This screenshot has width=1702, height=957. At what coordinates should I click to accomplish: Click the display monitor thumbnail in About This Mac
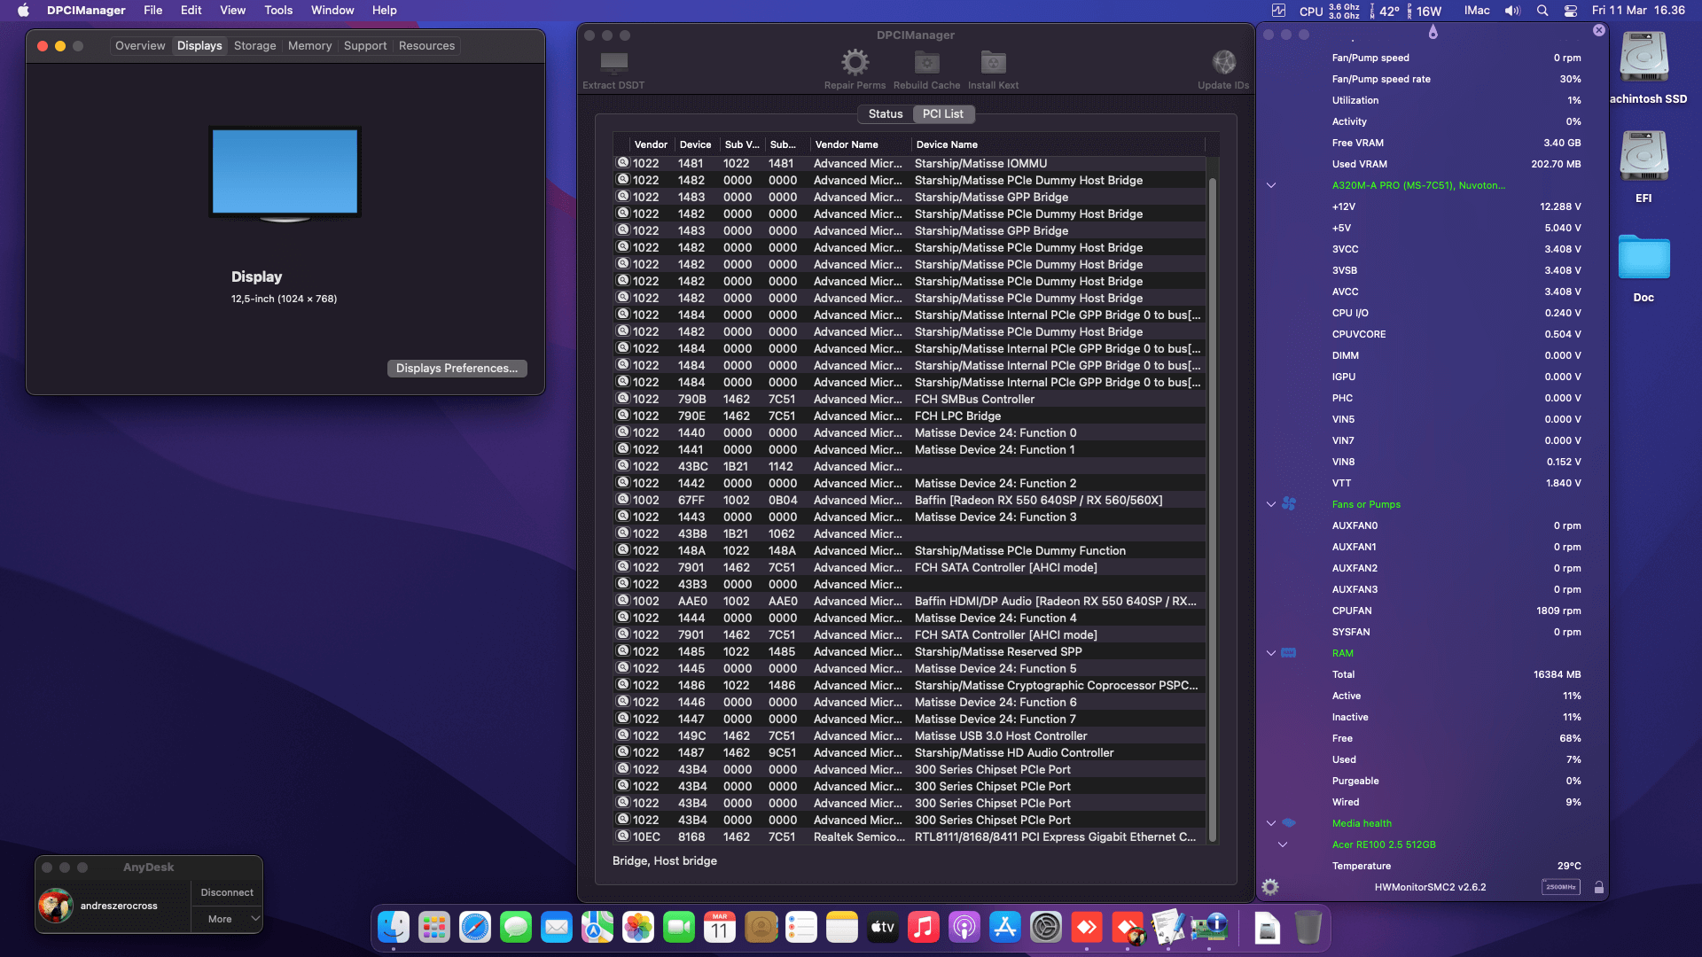(285, 174)
